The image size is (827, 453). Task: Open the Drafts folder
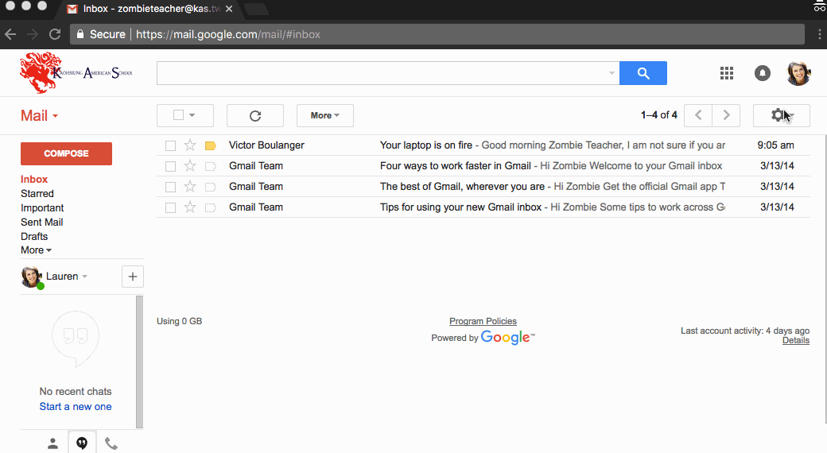pyautogui.click(x=34, y=236)
